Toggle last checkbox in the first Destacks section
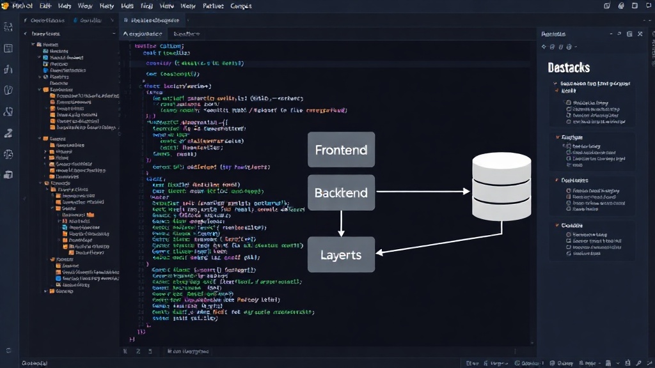Image resolution: width=655 pixels, height=368 pixels. click(x=569, y=122)
